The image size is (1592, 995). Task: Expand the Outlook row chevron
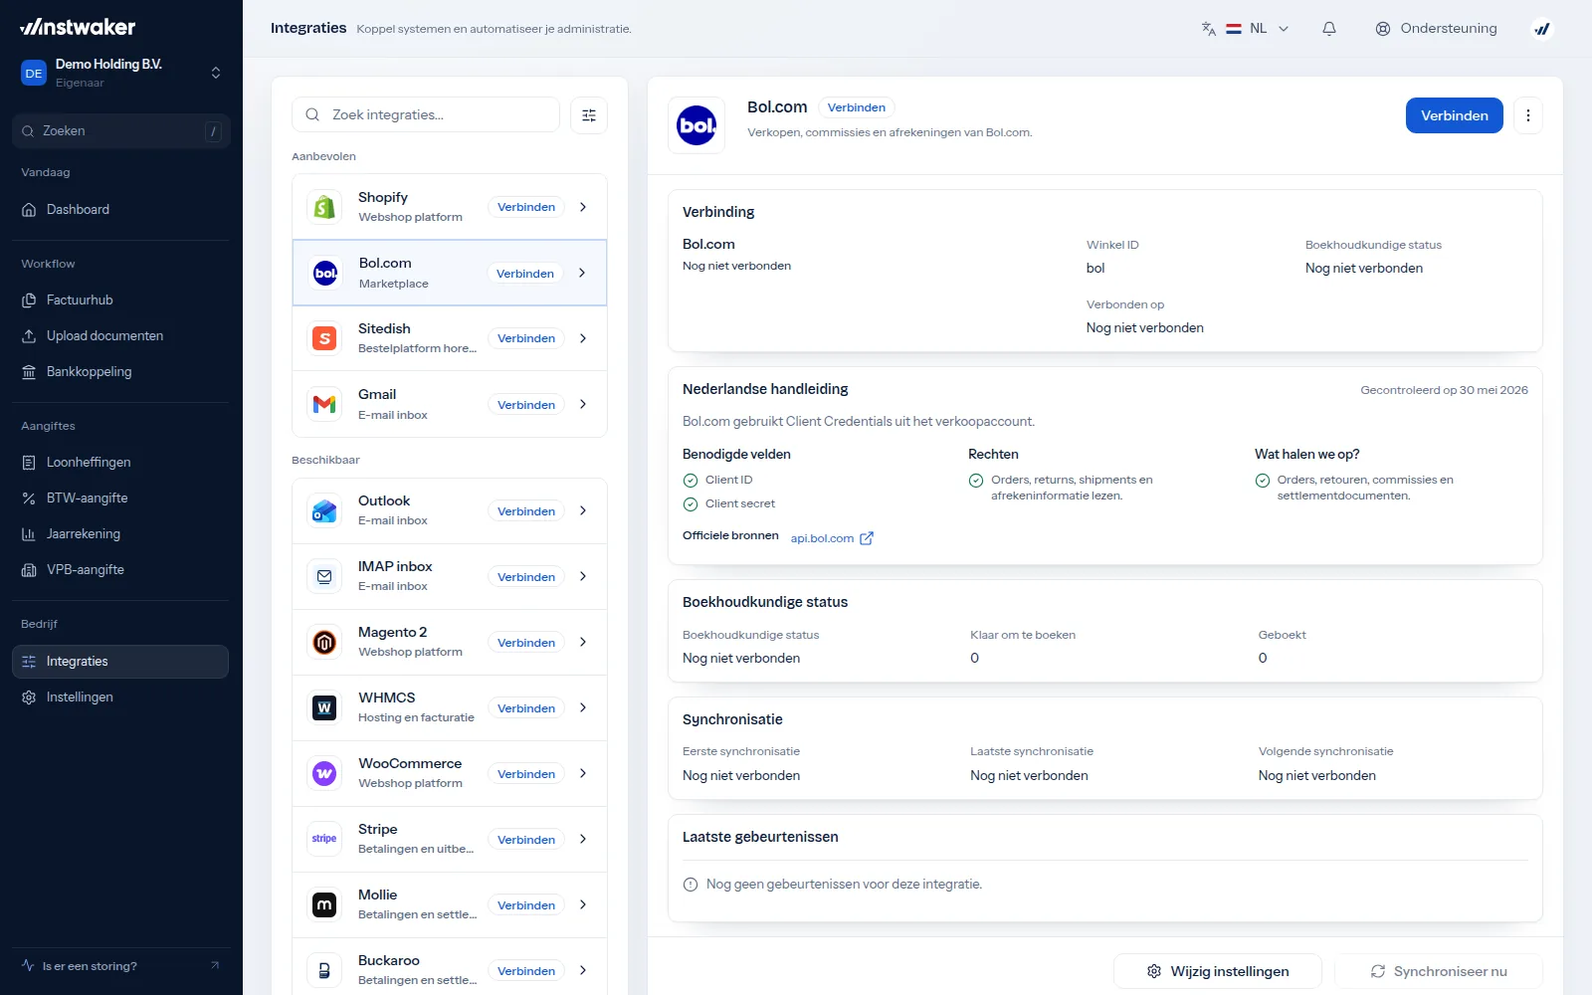click(x=583, y=510)
